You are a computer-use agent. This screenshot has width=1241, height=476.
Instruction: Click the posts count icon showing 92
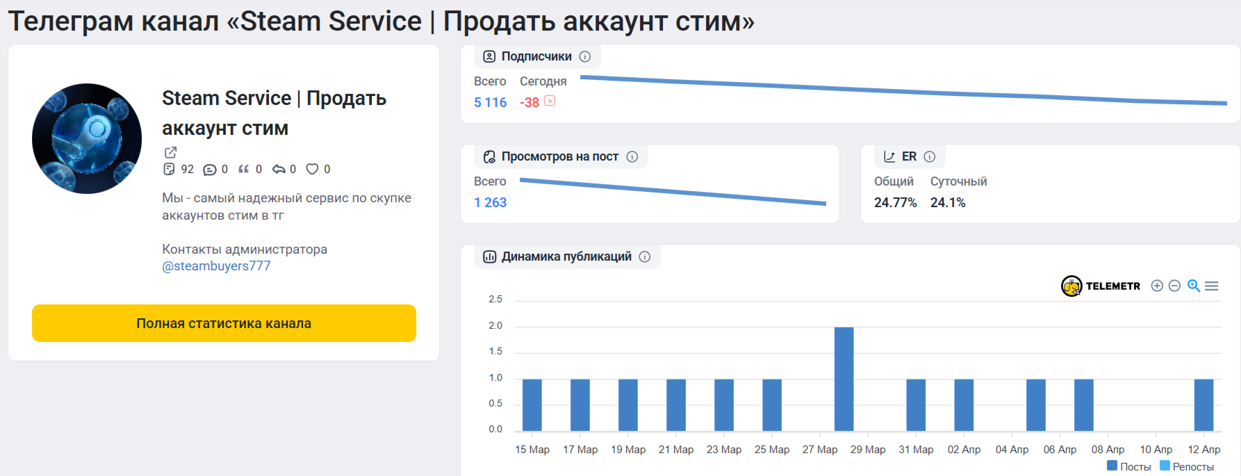click(169, 169)
